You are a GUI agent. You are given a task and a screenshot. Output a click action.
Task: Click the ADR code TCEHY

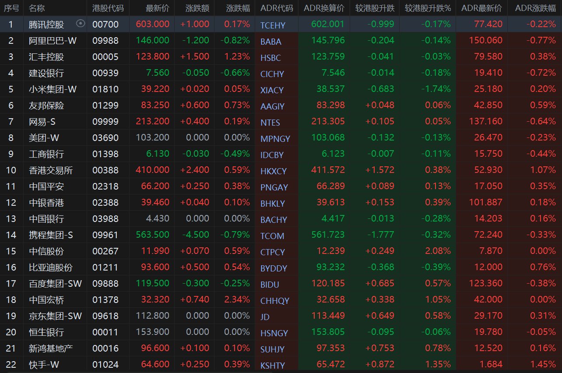click(x=273, y=25)
